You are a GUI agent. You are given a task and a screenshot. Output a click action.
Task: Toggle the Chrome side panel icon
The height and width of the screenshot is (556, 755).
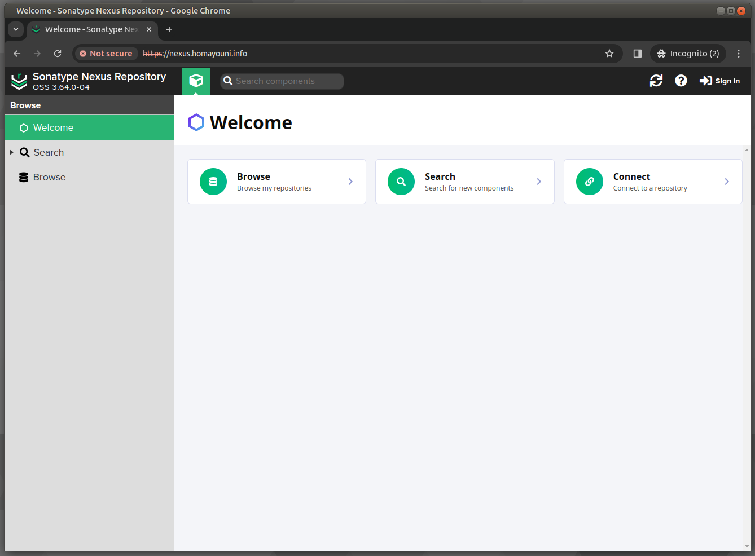638,54
